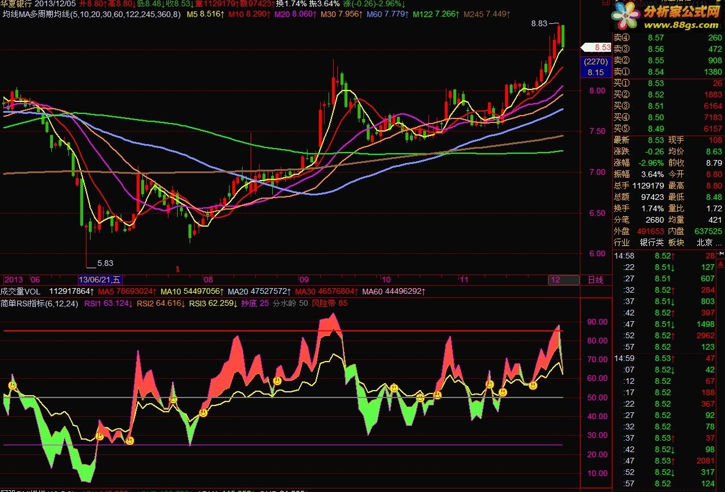
Task: Jump to month 11 on time axis
Action: 464,280
